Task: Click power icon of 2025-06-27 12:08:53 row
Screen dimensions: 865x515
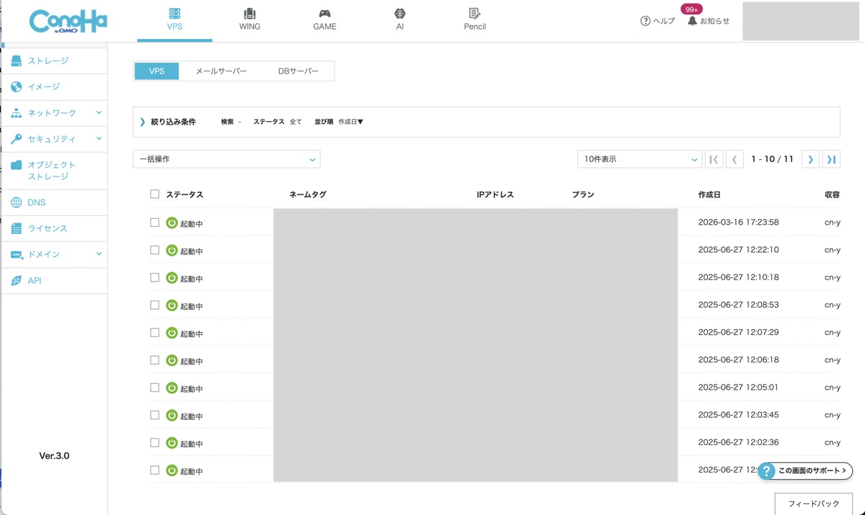Action: (172, 305)
